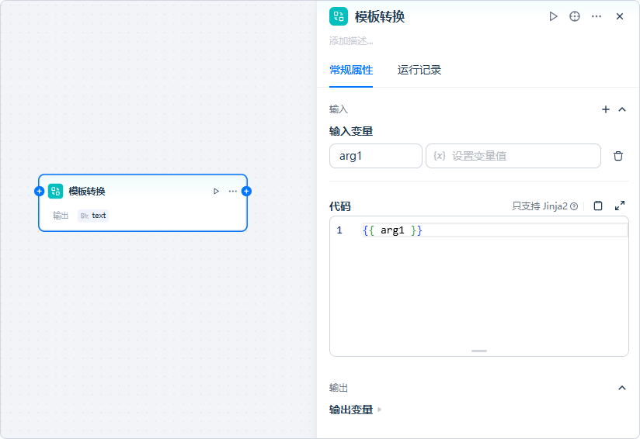Close the 模板转换 settings panel
Image resolution: width=640 pixels, height=439 pixels.
coord(620,16)
